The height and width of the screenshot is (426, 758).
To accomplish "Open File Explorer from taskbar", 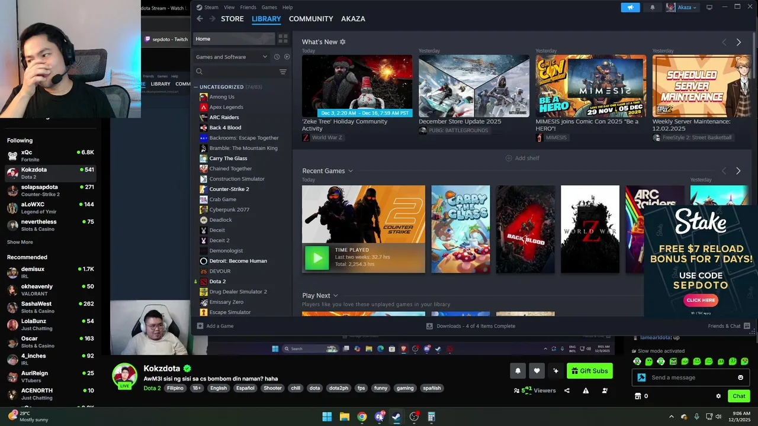I will pos(344,417).
